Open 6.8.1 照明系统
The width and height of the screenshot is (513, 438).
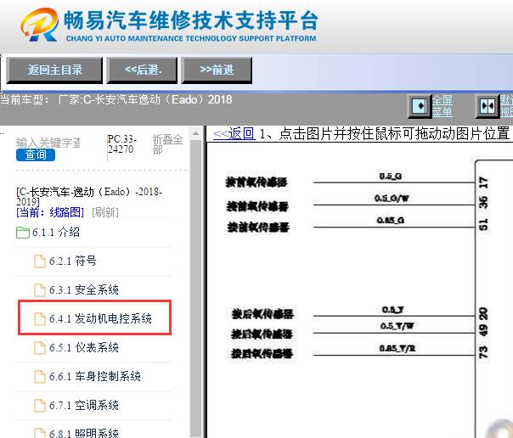coord(84,434)
